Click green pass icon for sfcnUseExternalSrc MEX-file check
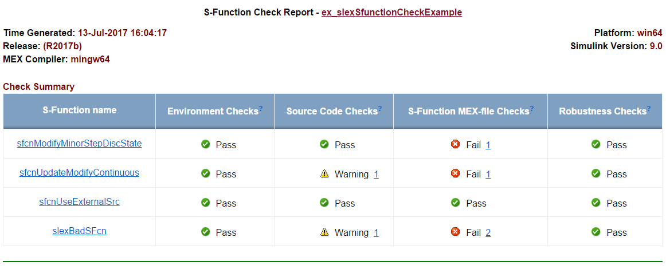Screen dimensions: 666x269 [x=456, y=203]
